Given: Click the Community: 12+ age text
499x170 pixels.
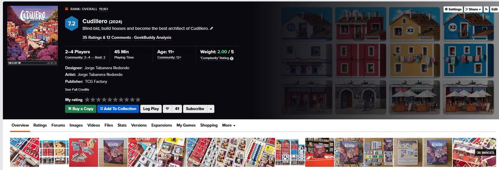Looking at the screenshot, I should [169, 57].
